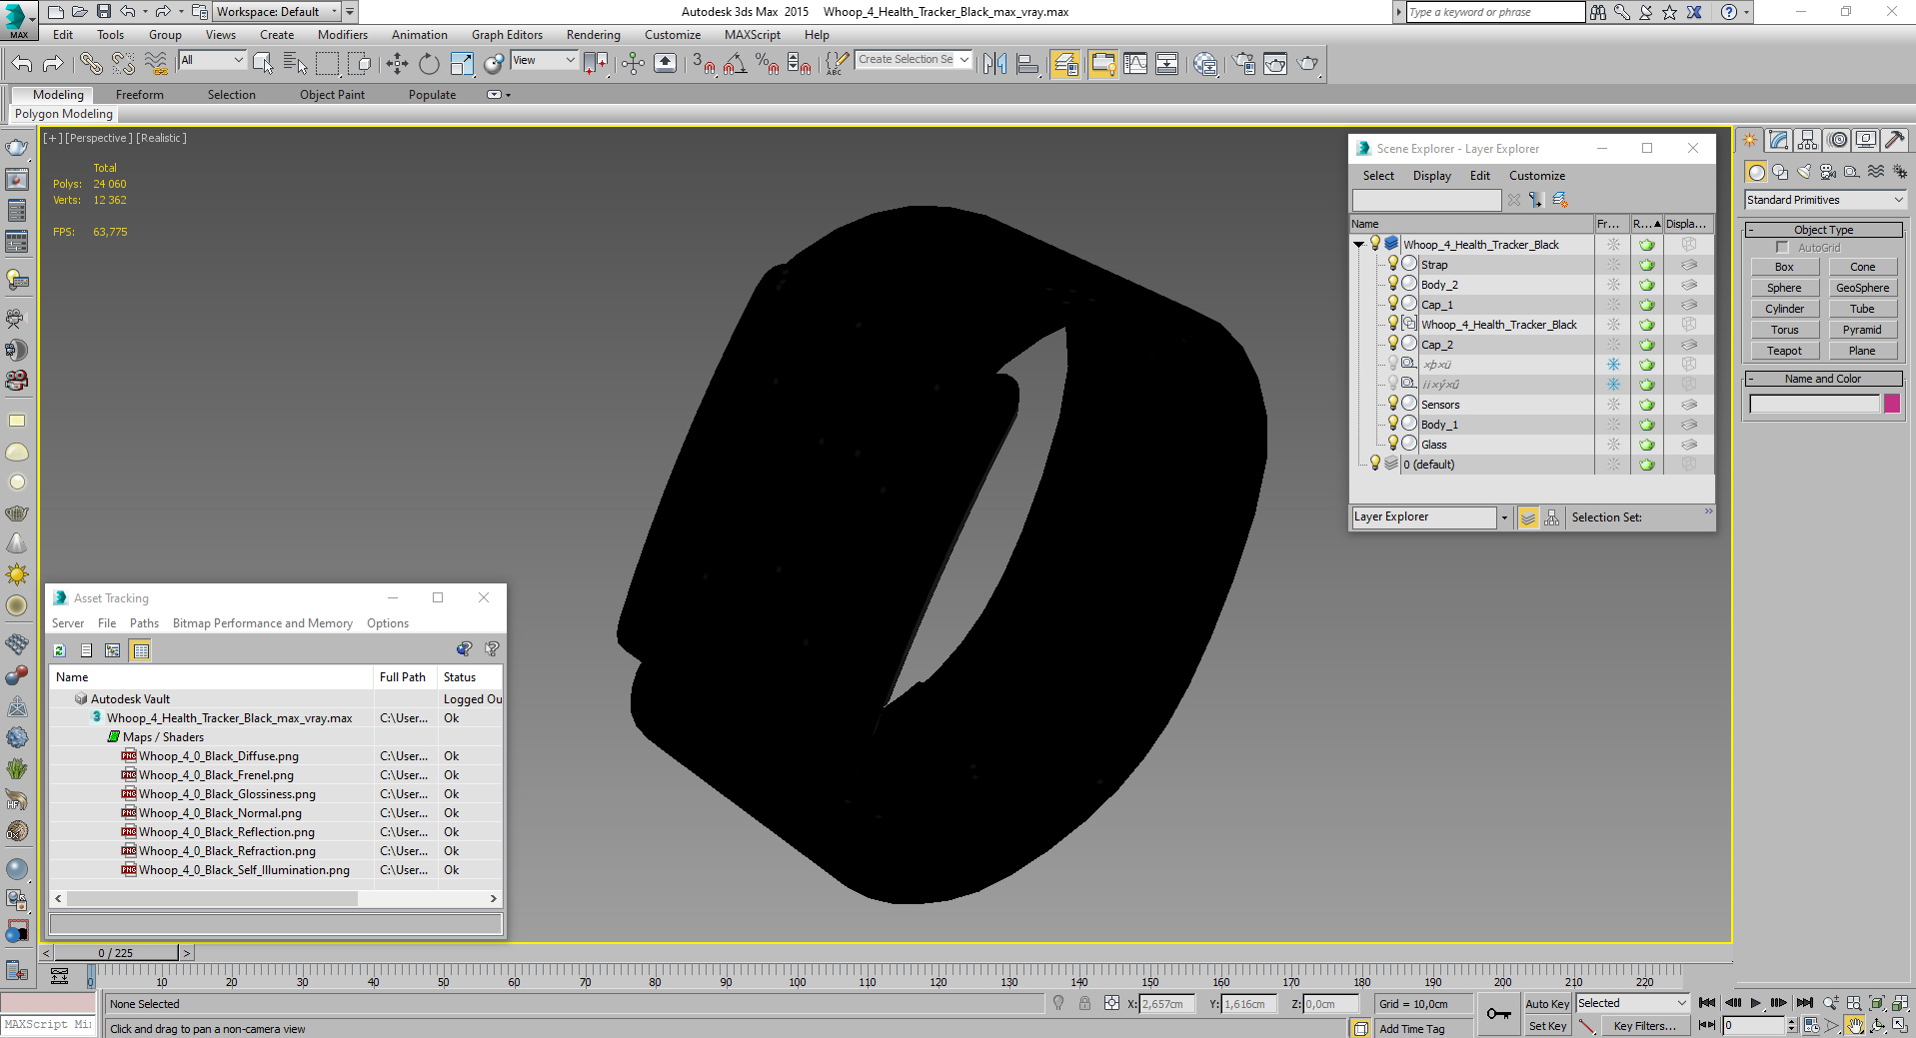Click the Scene Explorer search field

(1426, 200)
